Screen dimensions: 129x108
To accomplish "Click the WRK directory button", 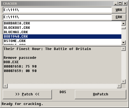I will click(119, 10).
